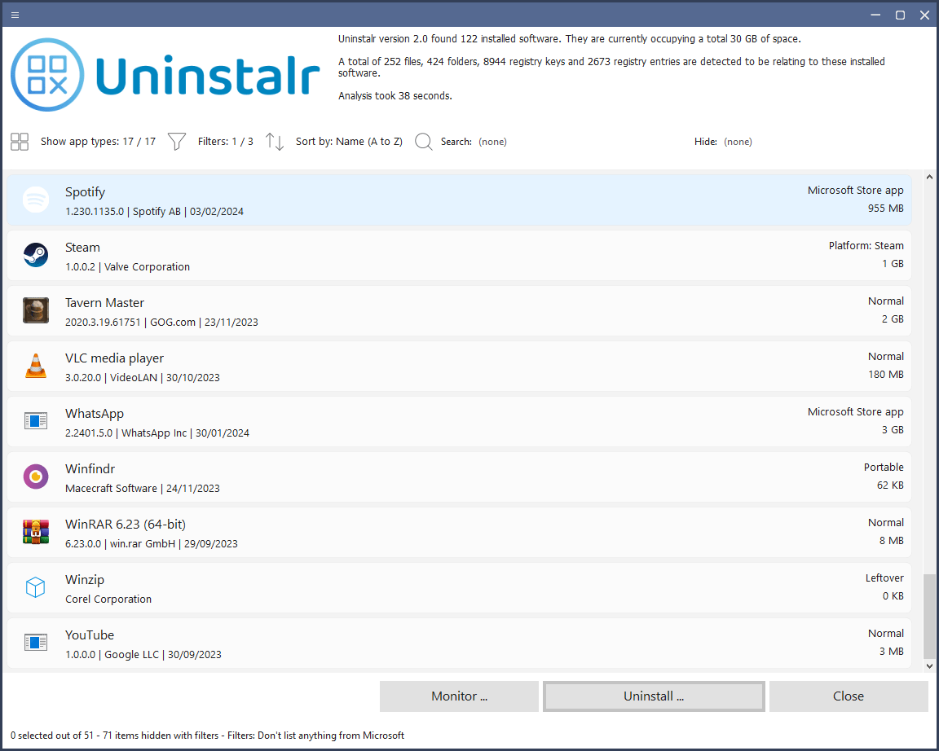Change Sort by: Name (A to Z)
This screenshot has height=751, width=939.
pos(349,142)
